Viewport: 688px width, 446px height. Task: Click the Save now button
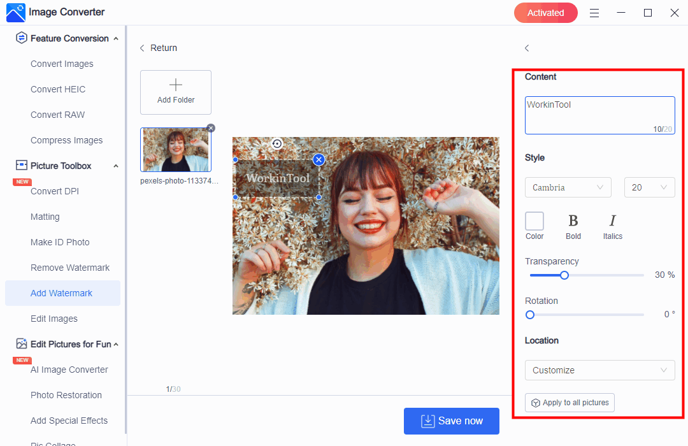coord(452,421)
